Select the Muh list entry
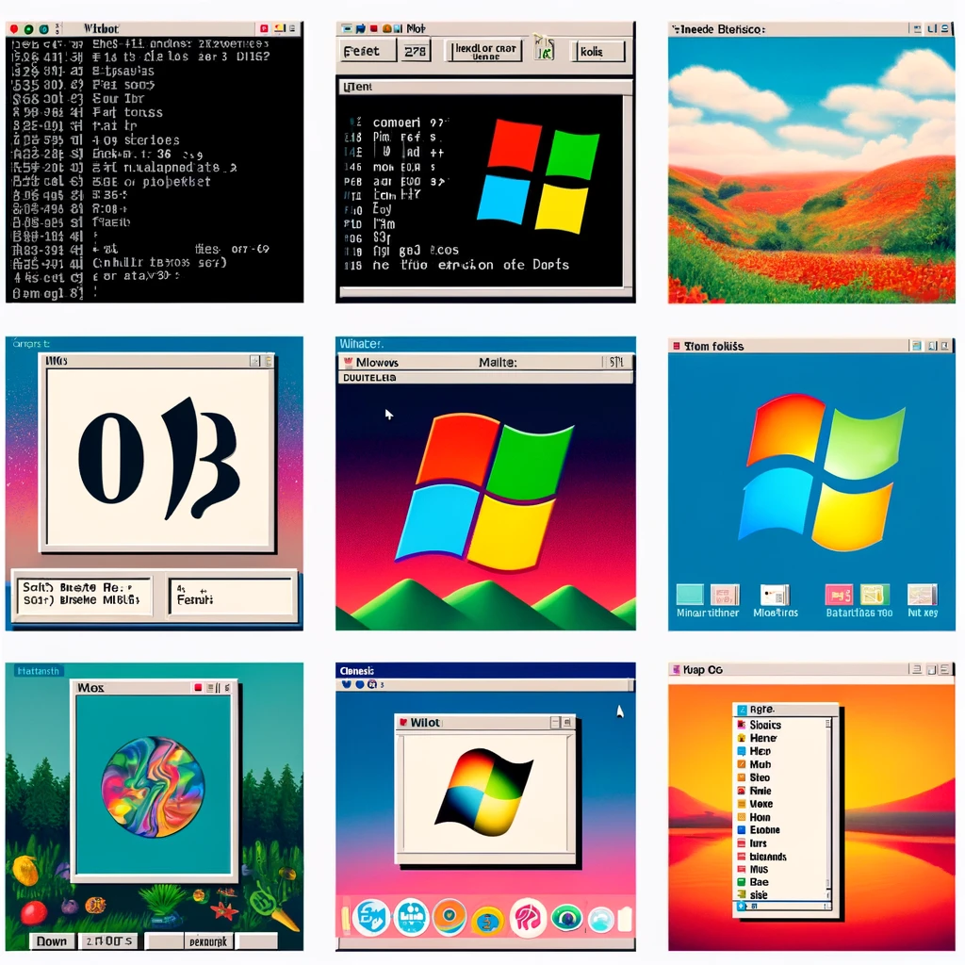Screen dimensions: 965x965 pyautogui.click(x=761, y=764)
